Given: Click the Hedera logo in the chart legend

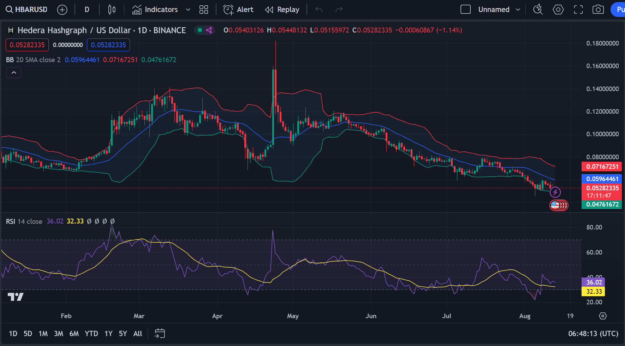Looking at the screenshot, I should 11,30.
